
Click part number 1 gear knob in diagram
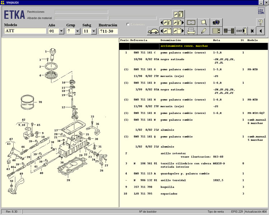pyautogui.click(x=46, y=51)
